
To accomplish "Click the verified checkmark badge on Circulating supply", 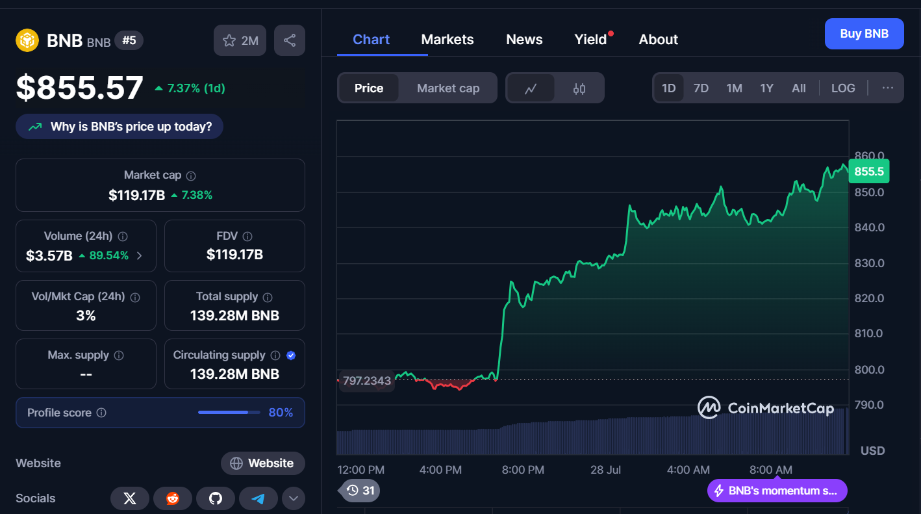I will click(291, 355).
